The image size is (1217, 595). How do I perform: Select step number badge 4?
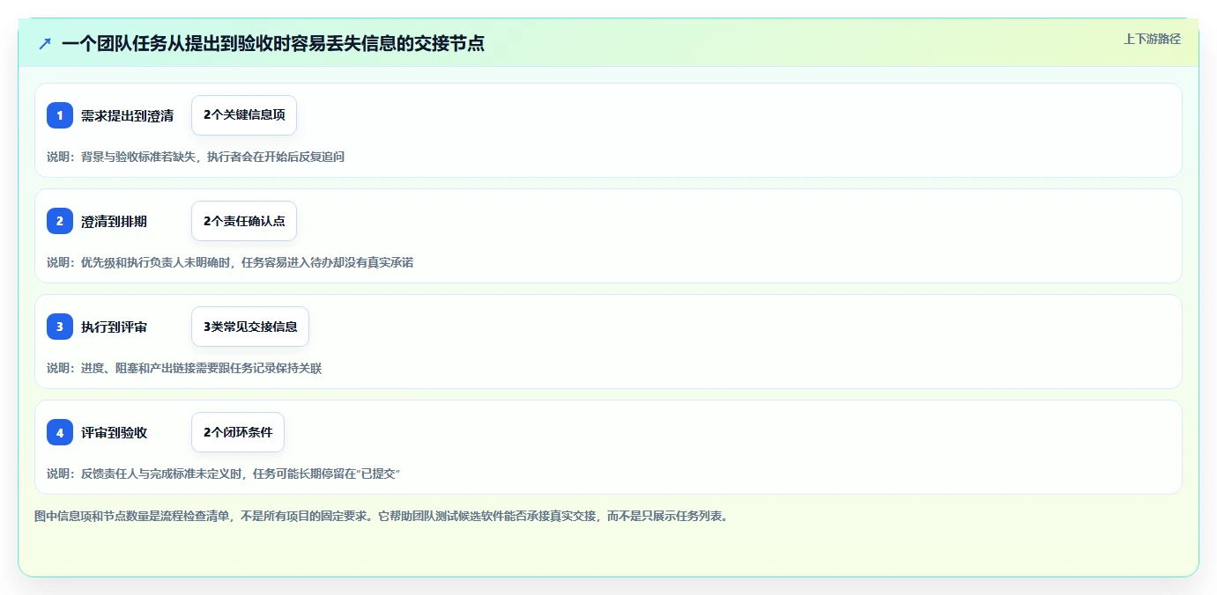[60, 432]
